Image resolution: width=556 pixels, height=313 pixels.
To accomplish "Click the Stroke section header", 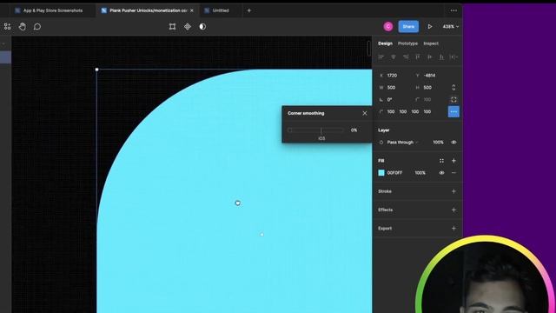I will 385,191.
